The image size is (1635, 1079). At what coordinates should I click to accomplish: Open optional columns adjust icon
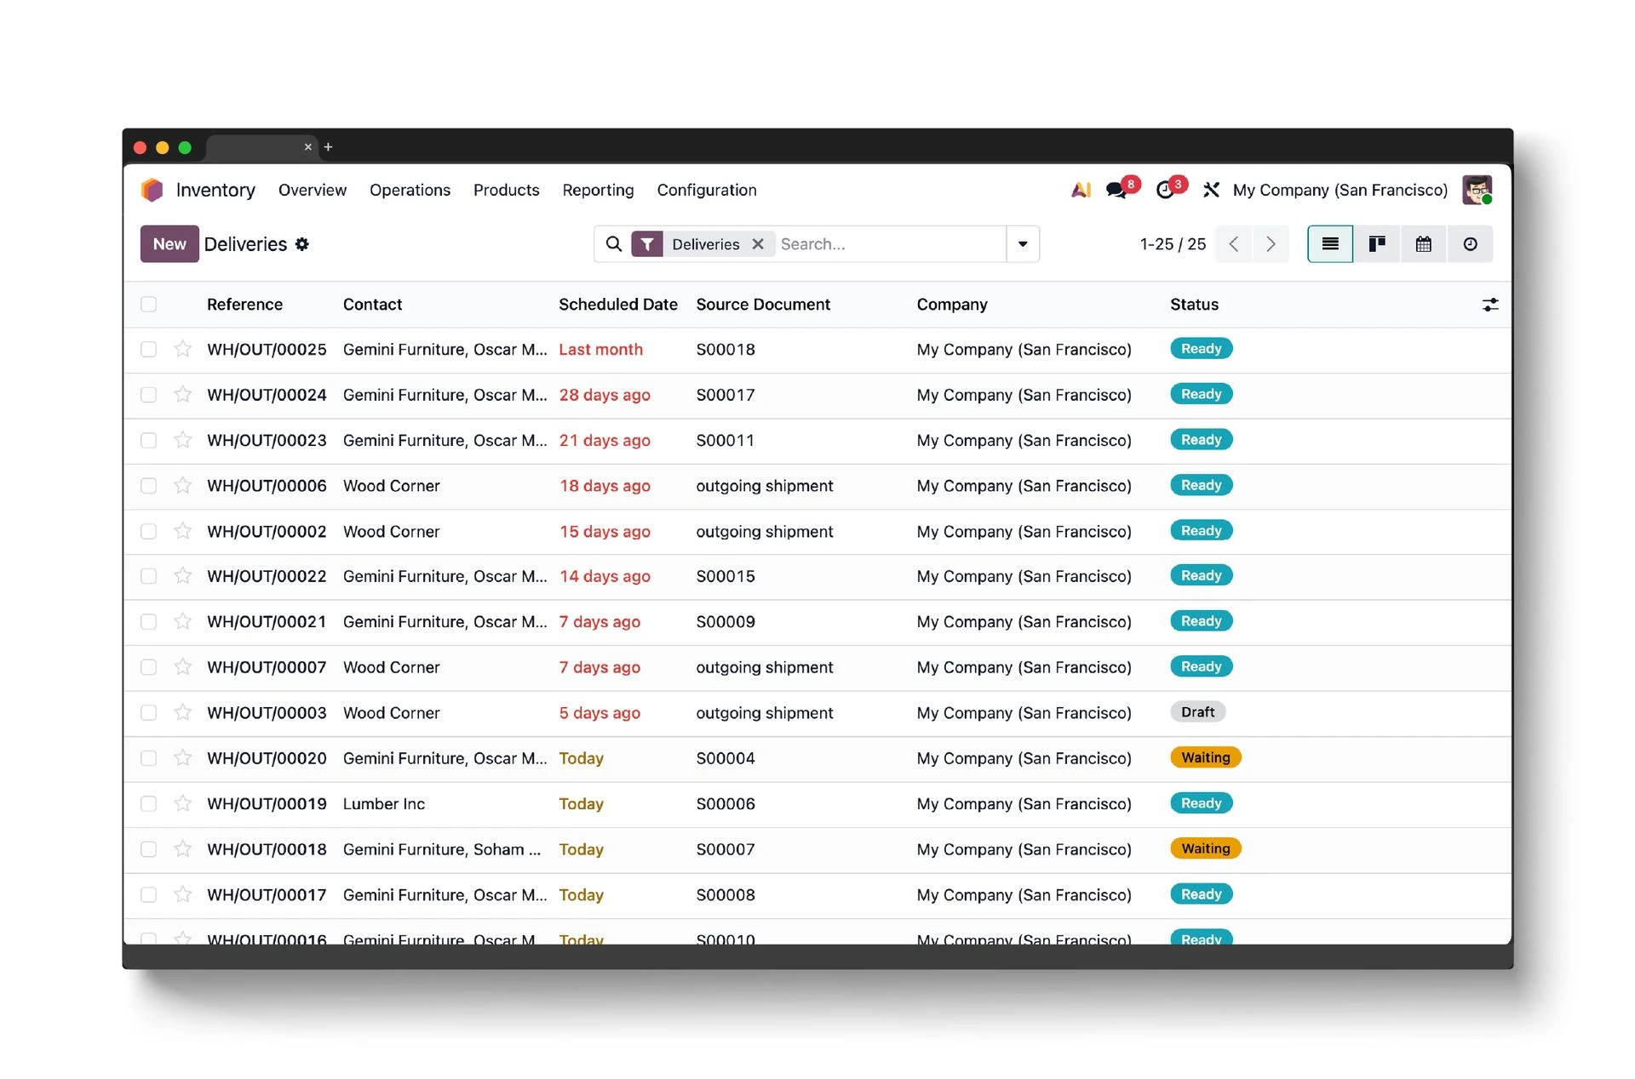coord(1490,305)
